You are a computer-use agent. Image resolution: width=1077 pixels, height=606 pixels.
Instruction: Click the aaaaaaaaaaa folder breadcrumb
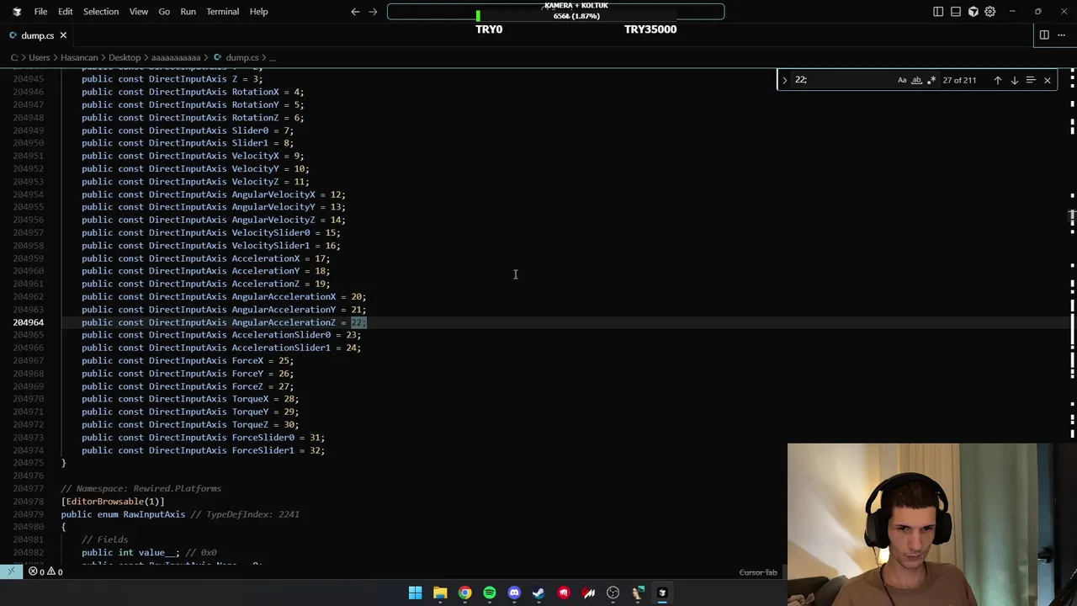click(x=176, y=58)
